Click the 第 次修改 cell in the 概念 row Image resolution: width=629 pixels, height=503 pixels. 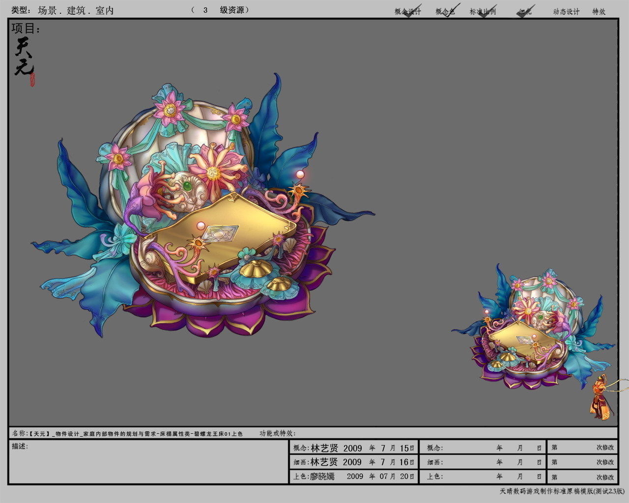click(582, 448)
